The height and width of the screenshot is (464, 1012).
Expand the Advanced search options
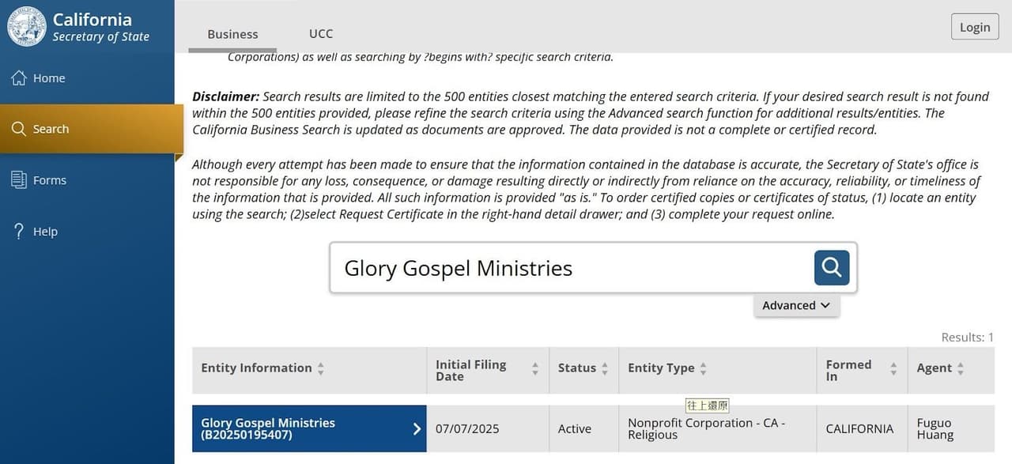tap(796, 305)
